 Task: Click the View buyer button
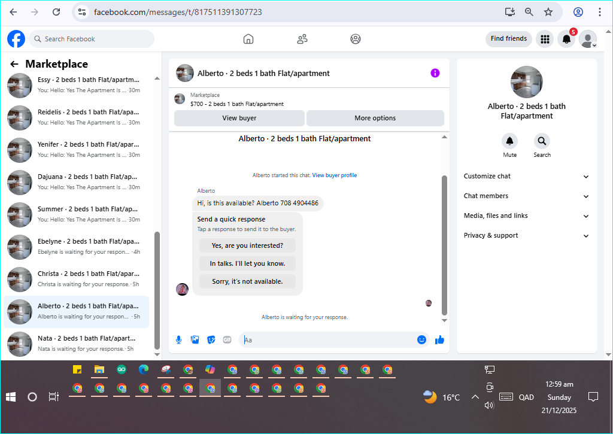[x=239, y=118]
